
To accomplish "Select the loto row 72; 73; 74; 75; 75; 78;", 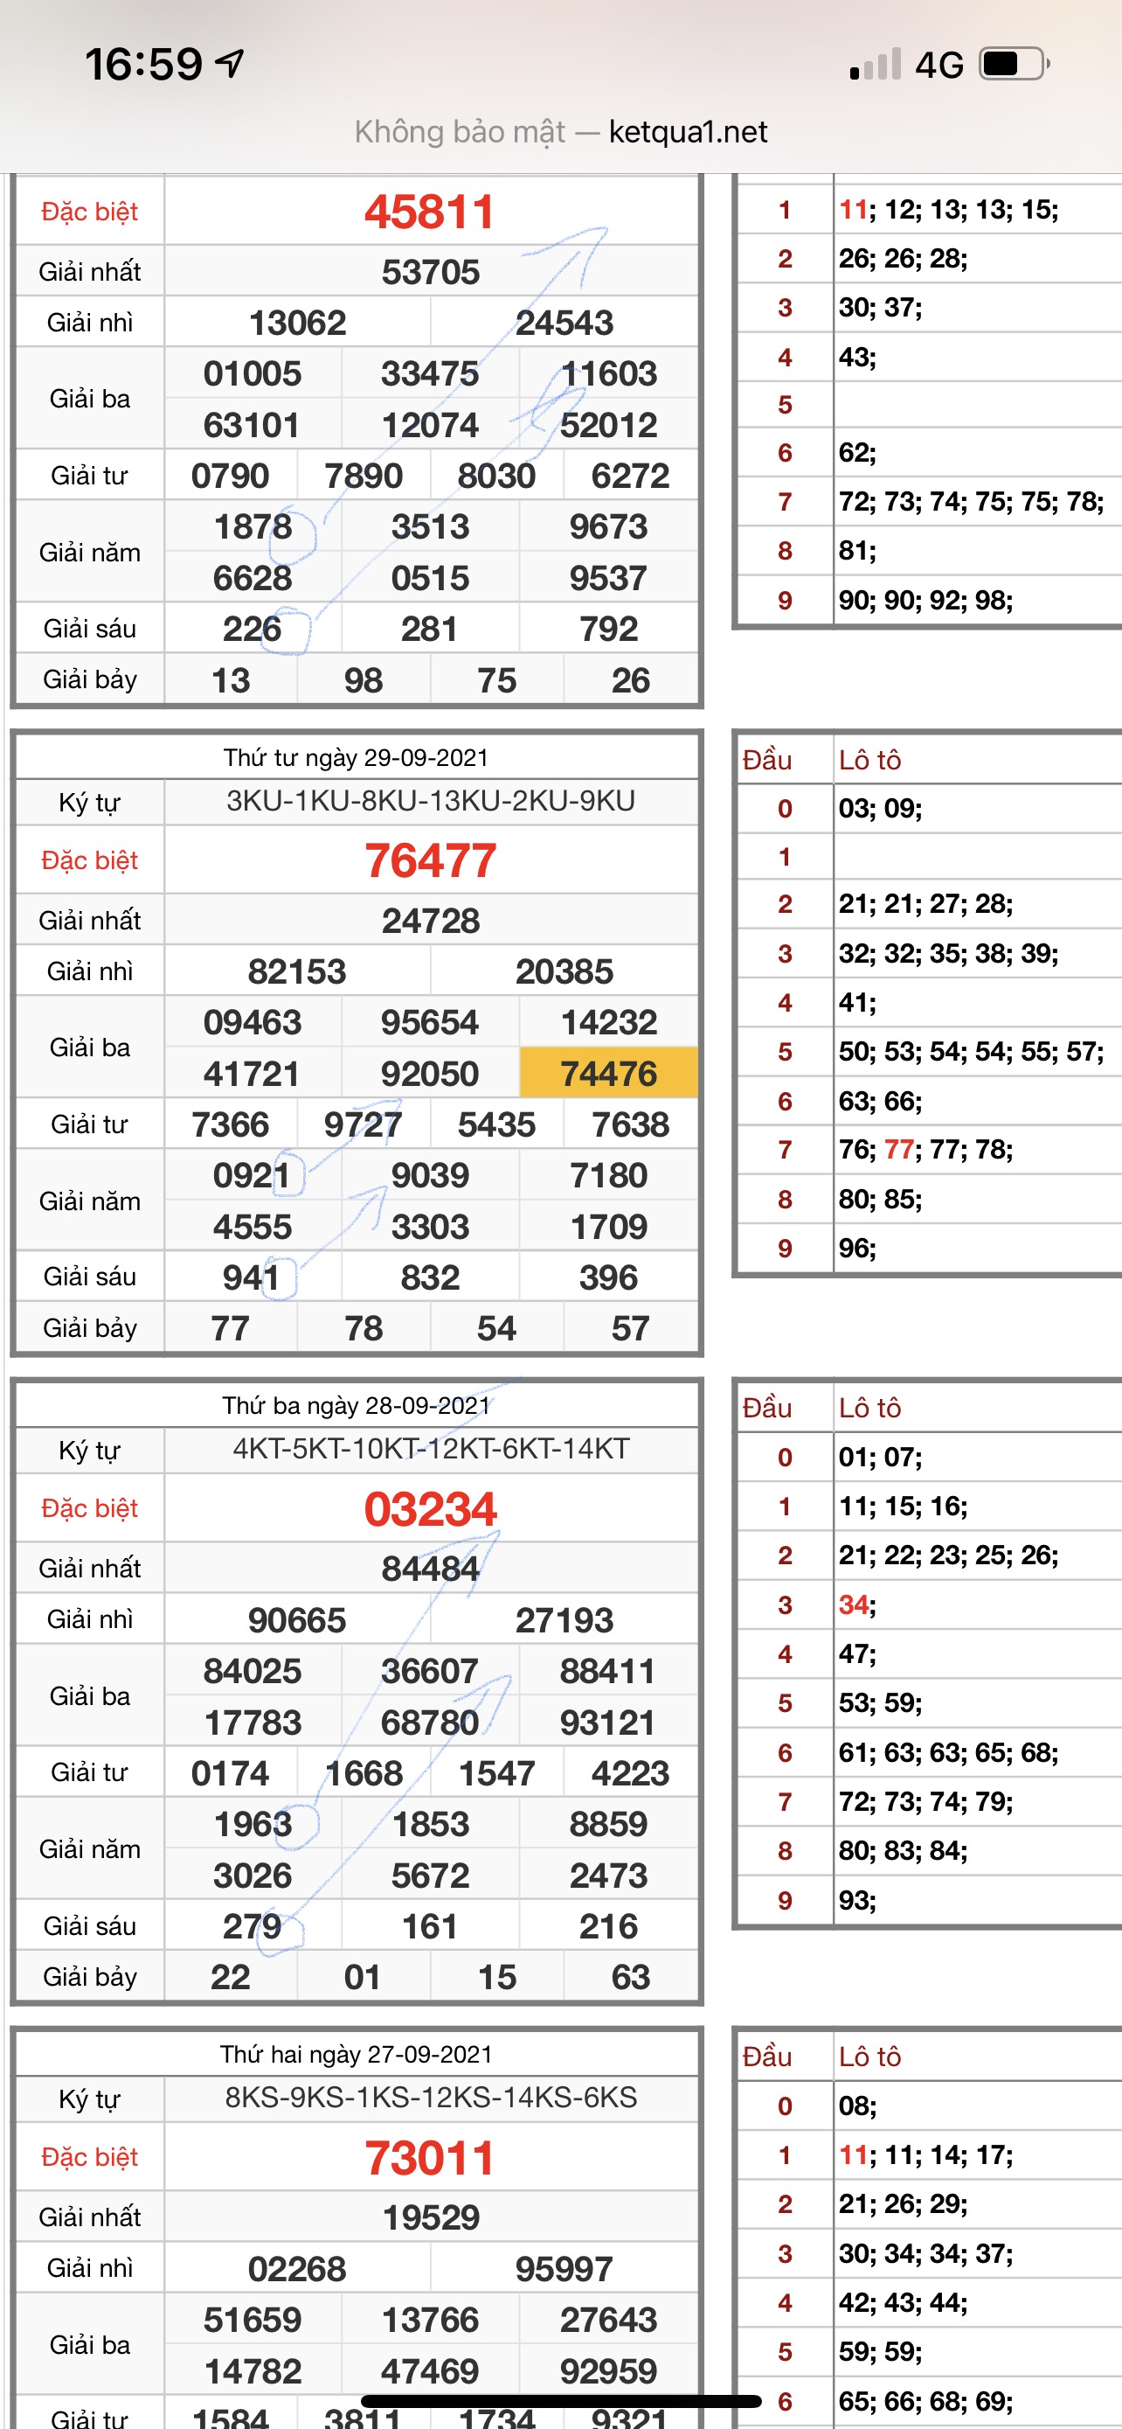I will (x=972, y=502).
